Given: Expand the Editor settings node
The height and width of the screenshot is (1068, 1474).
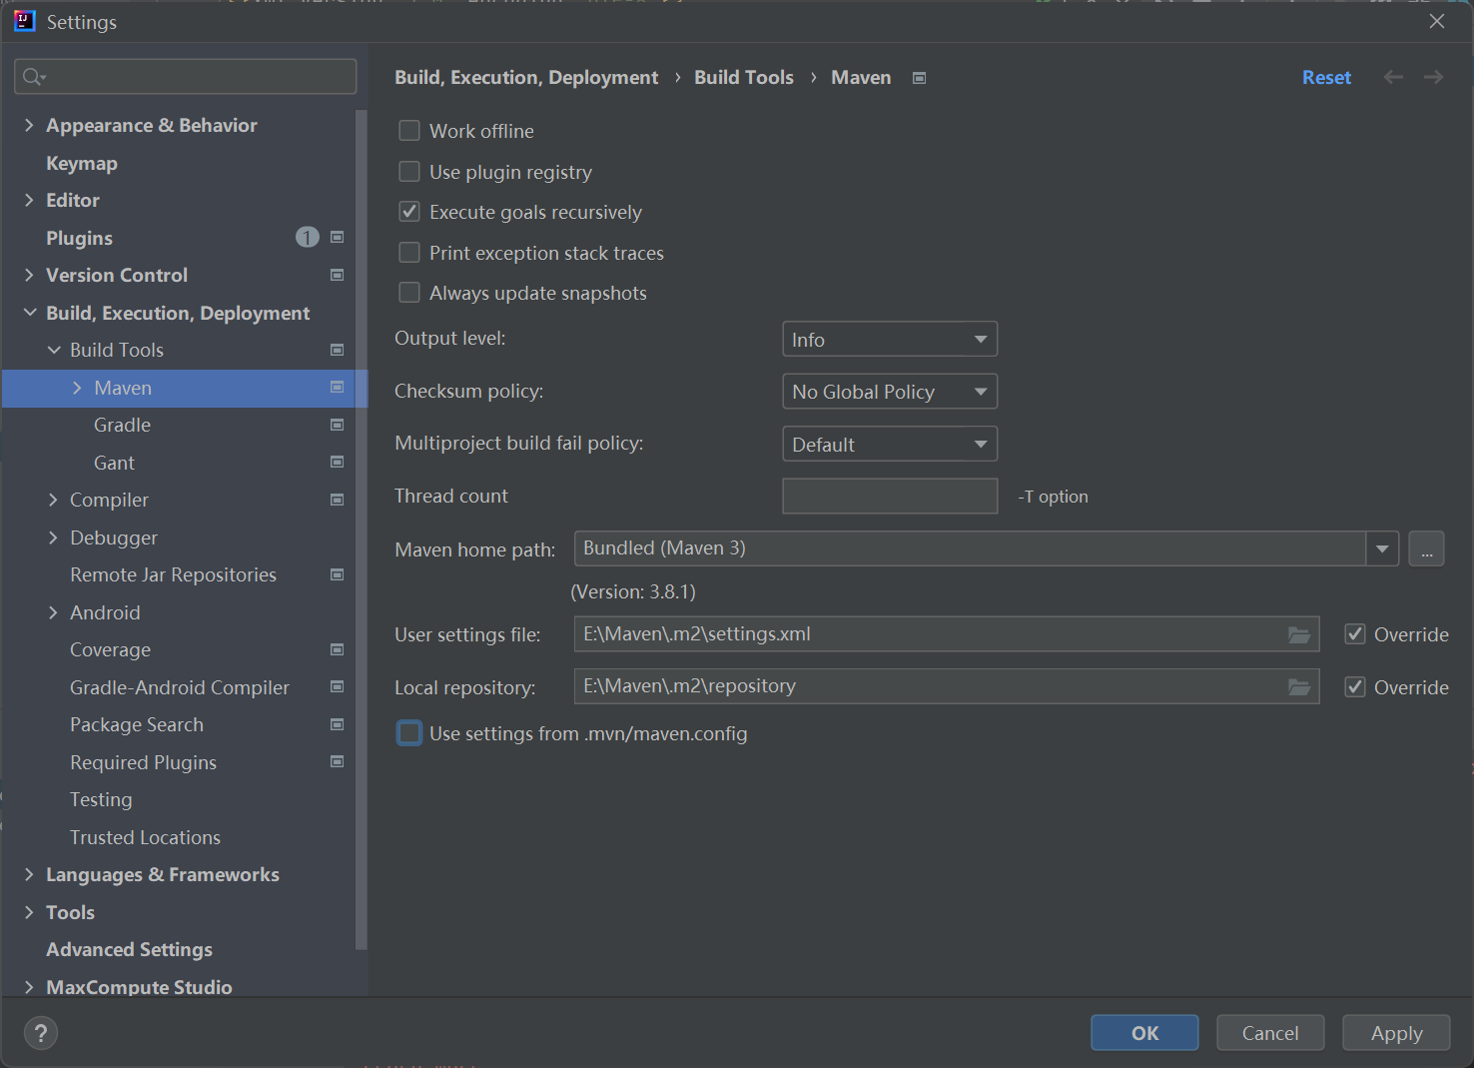Looking at the screenshot, I should point(29,200).
